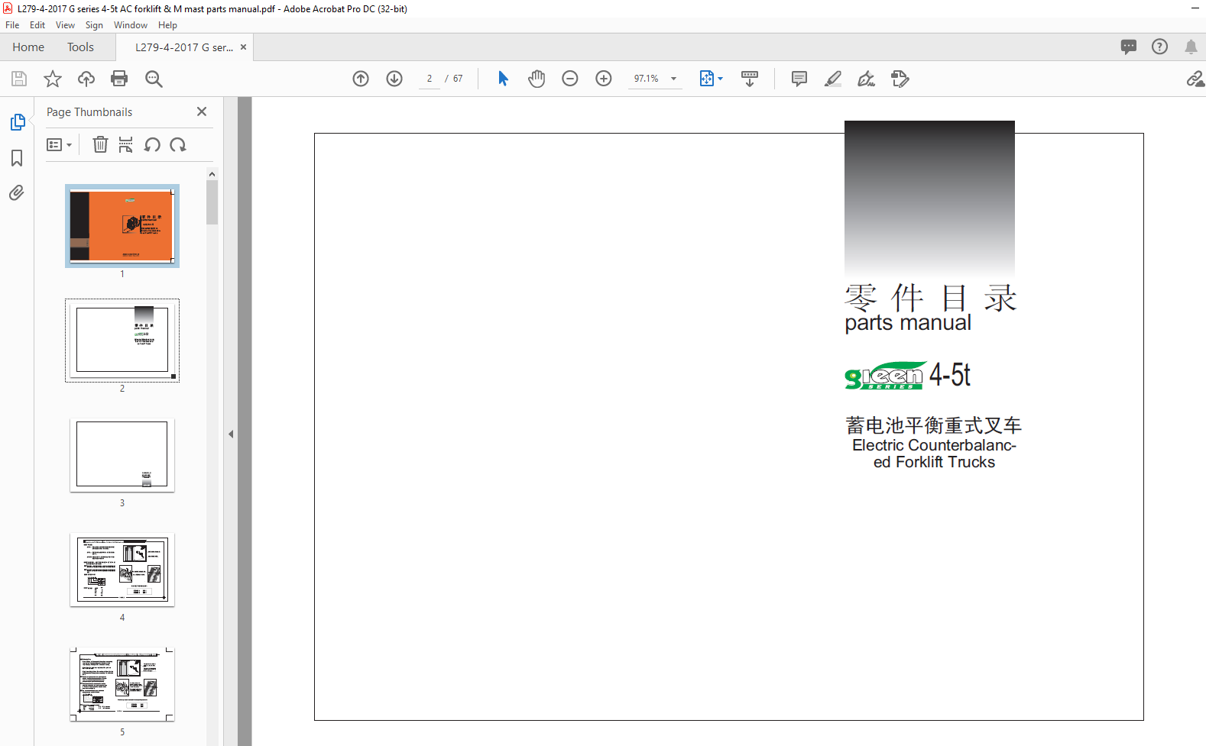Rotate pages clockwise
The image size is (1206, 746).
pyautogui.click(x=178, y=144)
